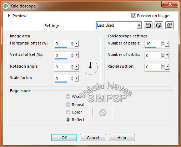
Task: Choose the Color edge mode radio button
Action: [68, 112]
